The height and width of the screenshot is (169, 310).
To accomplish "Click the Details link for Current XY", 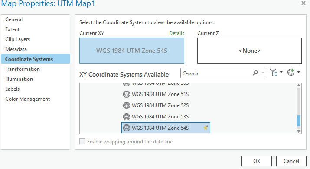I will (x=176, y=33).
